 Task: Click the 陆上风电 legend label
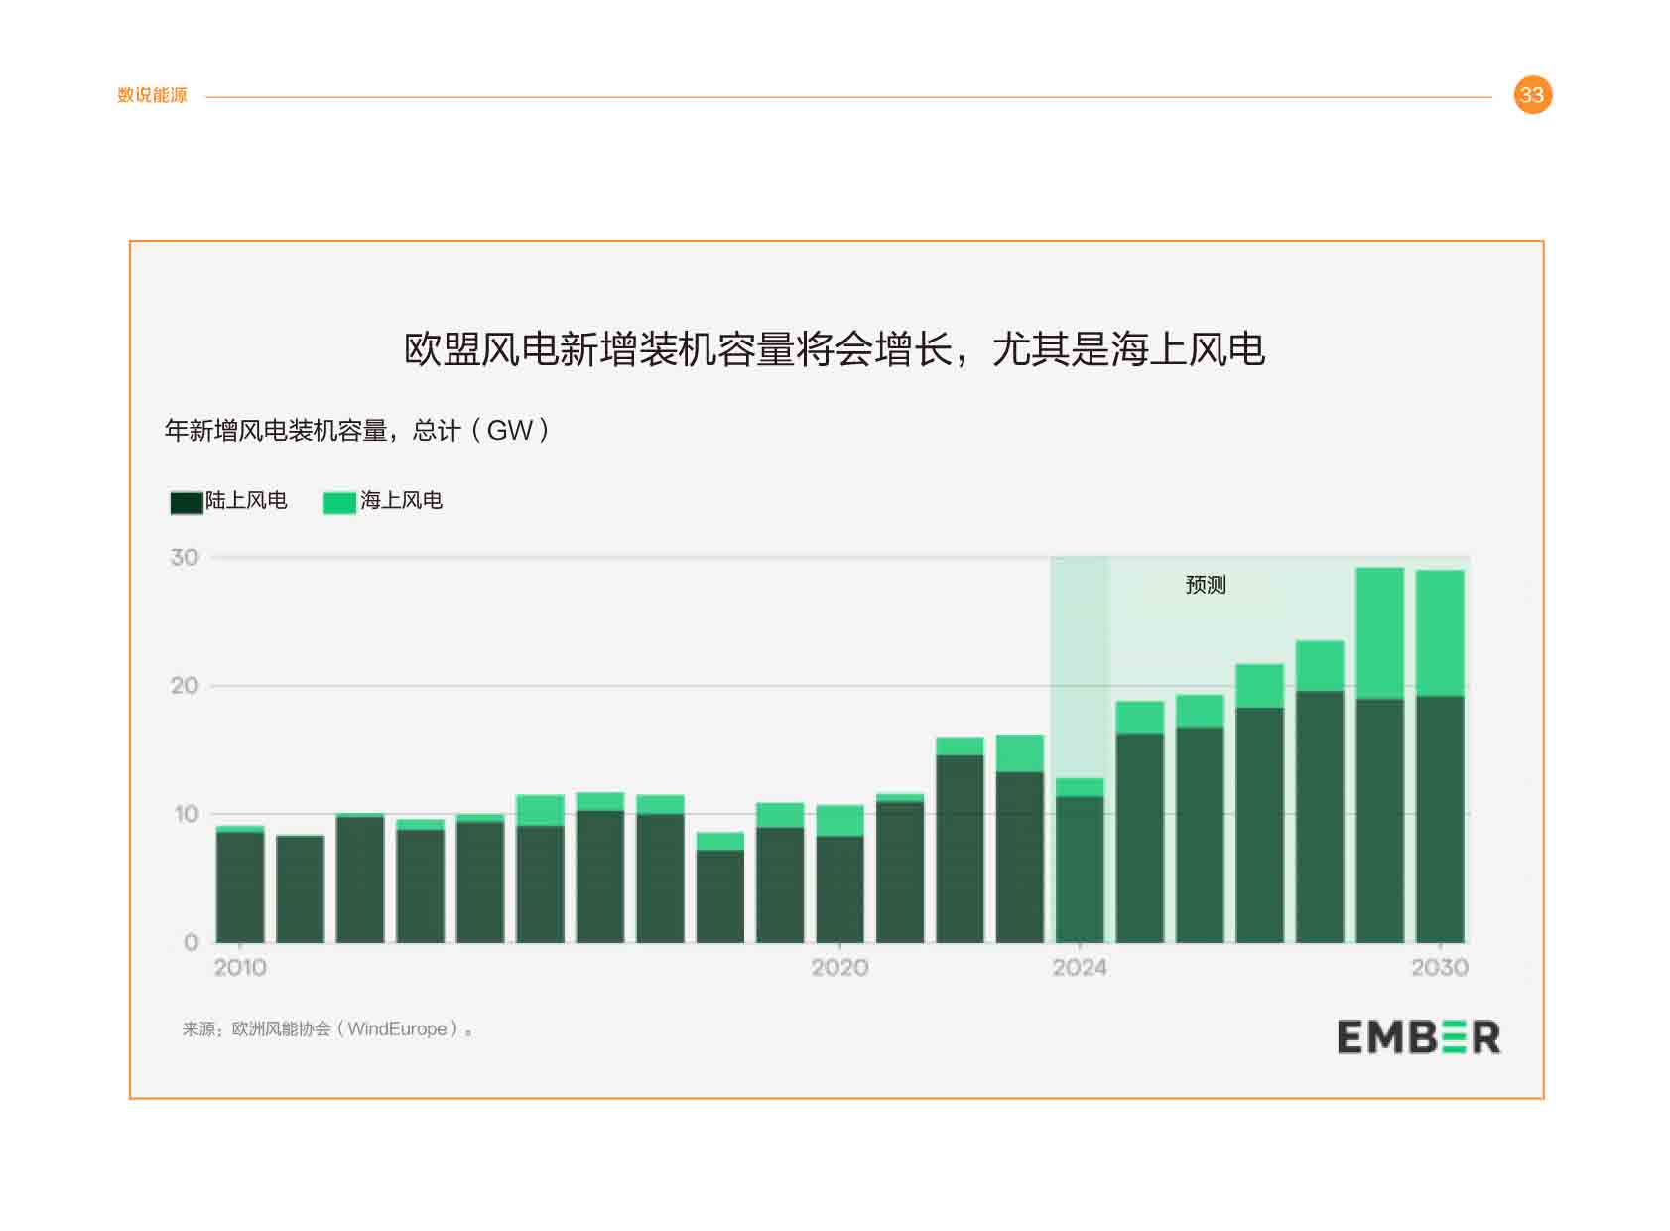246,501
